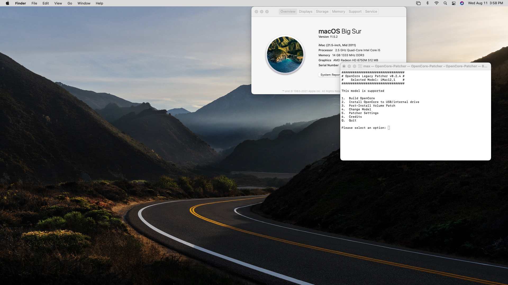
Task: Switch to the Displays tab
Action: coord(306,12)
